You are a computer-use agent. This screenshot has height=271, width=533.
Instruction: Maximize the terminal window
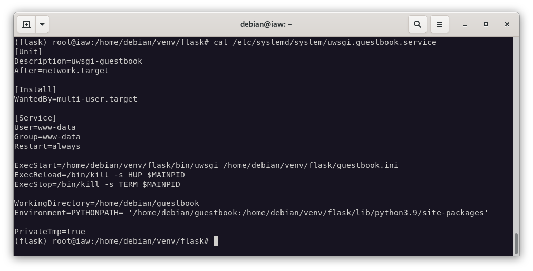coord(486,24)
